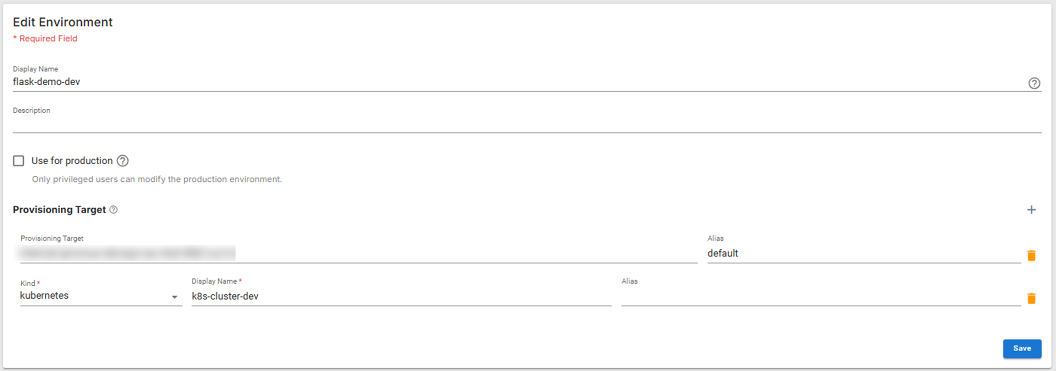Edit the Alias field containing default
1056x371 pixels.
click(863, 253)
